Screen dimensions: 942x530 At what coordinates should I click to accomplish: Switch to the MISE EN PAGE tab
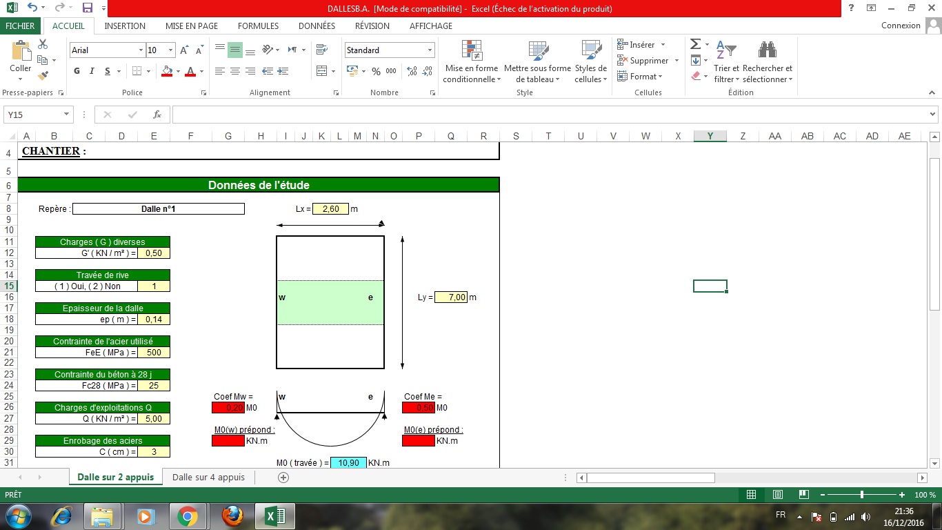tap(192, 26)
